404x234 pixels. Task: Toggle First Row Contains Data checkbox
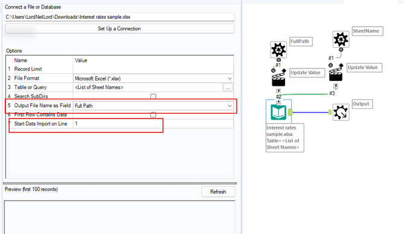(153, 115)
